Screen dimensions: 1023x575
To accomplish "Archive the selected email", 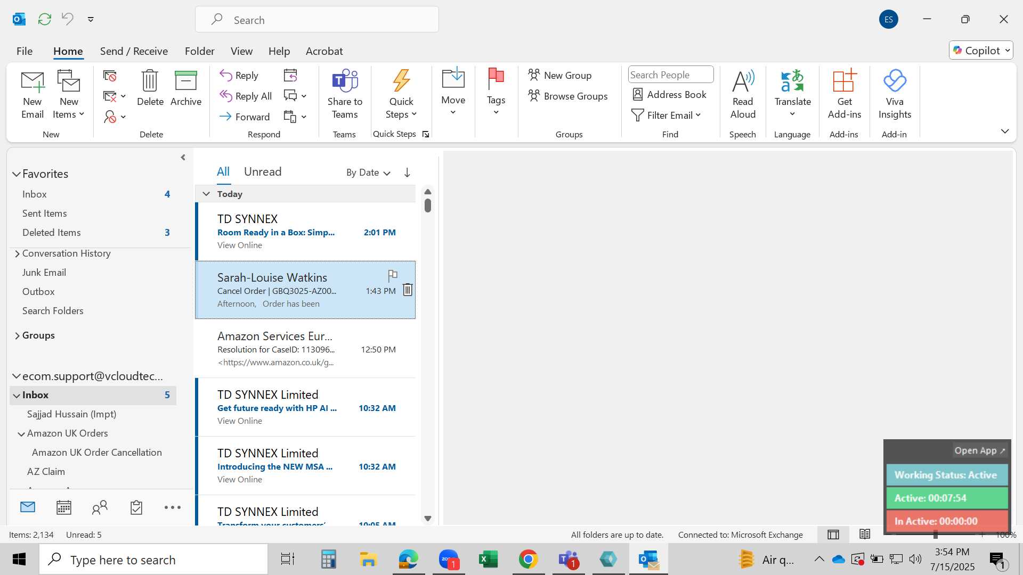I will coord(186,88).
